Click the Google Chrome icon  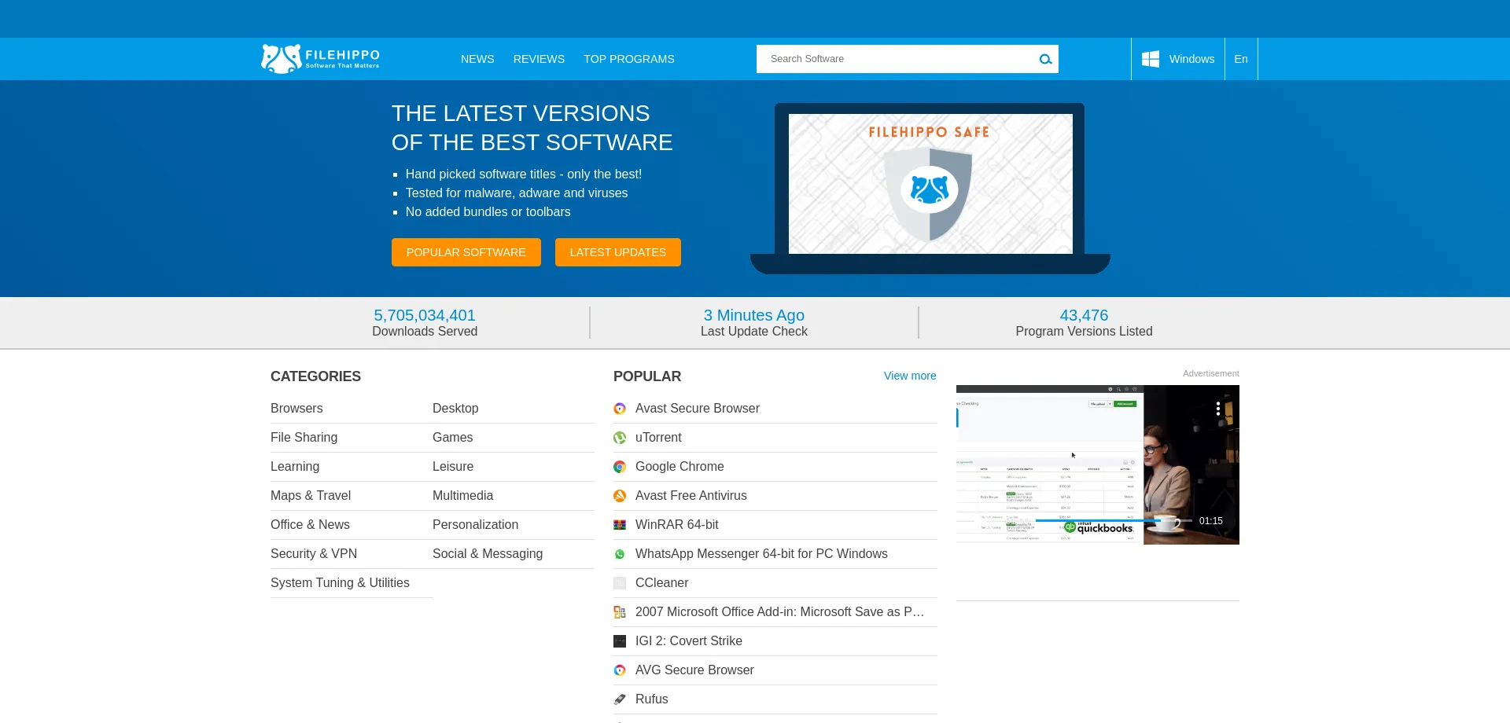(620, 467)
